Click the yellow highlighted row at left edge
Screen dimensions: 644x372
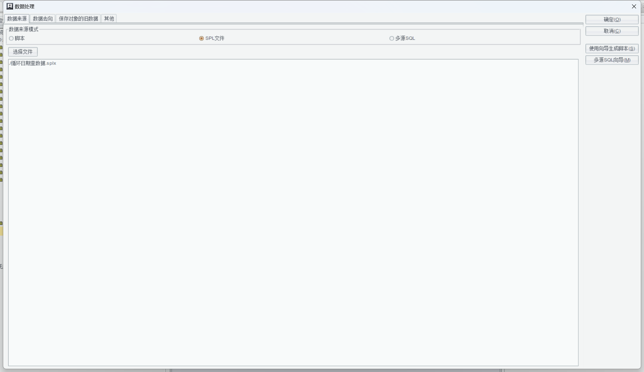click(1, 231)
